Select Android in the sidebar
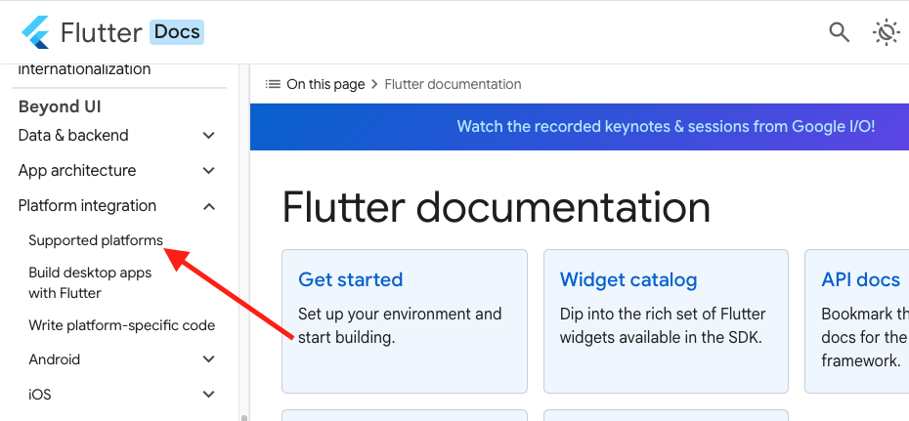 pyautogui.click(x=55, y=359)
